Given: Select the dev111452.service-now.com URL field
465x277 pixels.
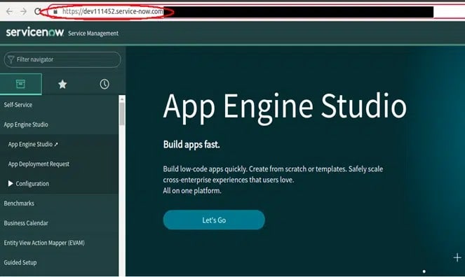Looking at the screenshot, I should click(x=112, y=11).
